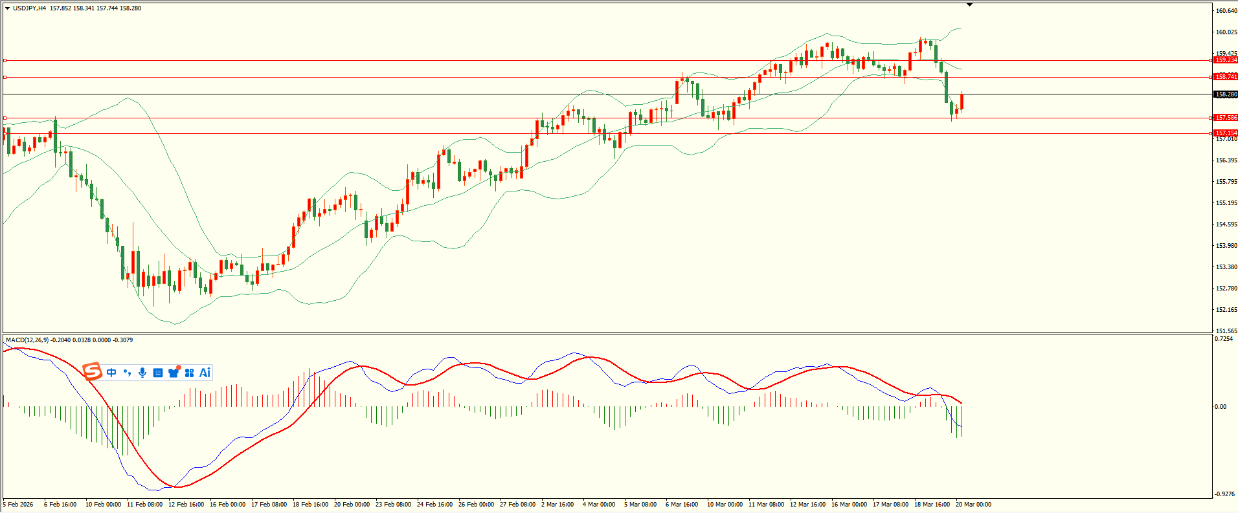Image resolution: width=1238 pixels, height=513 pixels.
Task: Click the Sogou input method logo
Action: click(93, 372)
